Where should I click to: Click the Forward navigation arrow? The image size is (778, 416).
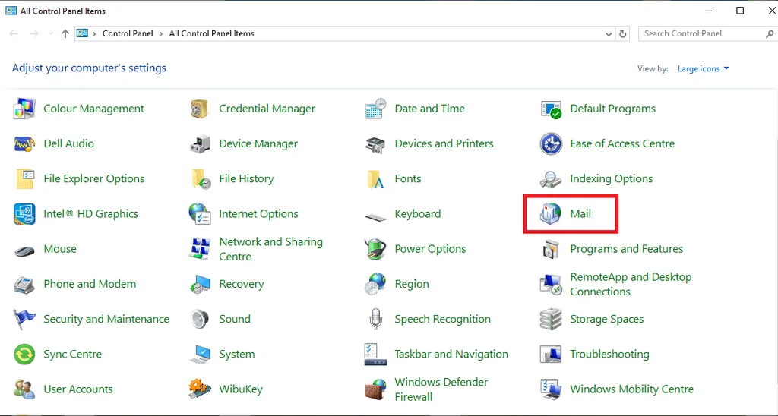point(33,33)
